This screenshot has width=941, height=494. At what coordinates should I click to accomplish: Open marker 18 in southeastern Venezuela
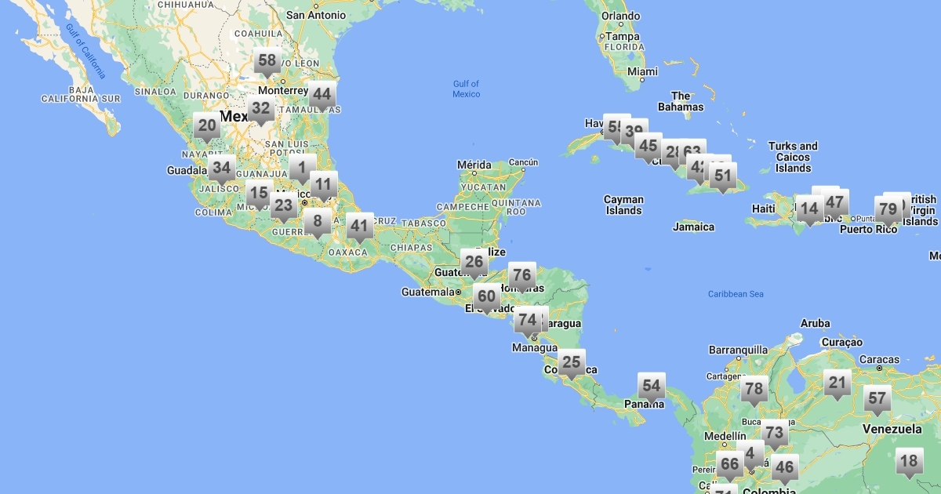click(910, 462)
